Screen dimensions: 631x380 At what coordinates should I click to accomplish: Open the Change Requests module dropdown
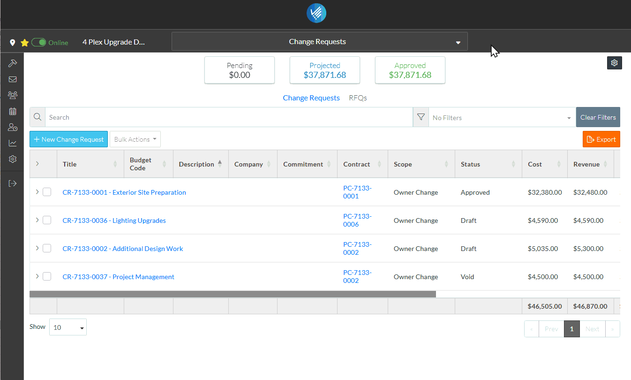pos(320,41)
